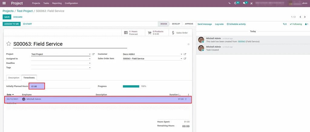The width and height of the screenshot is (310, 132).
Task: Open the S00063 link in chatter message
Action: 242,41
